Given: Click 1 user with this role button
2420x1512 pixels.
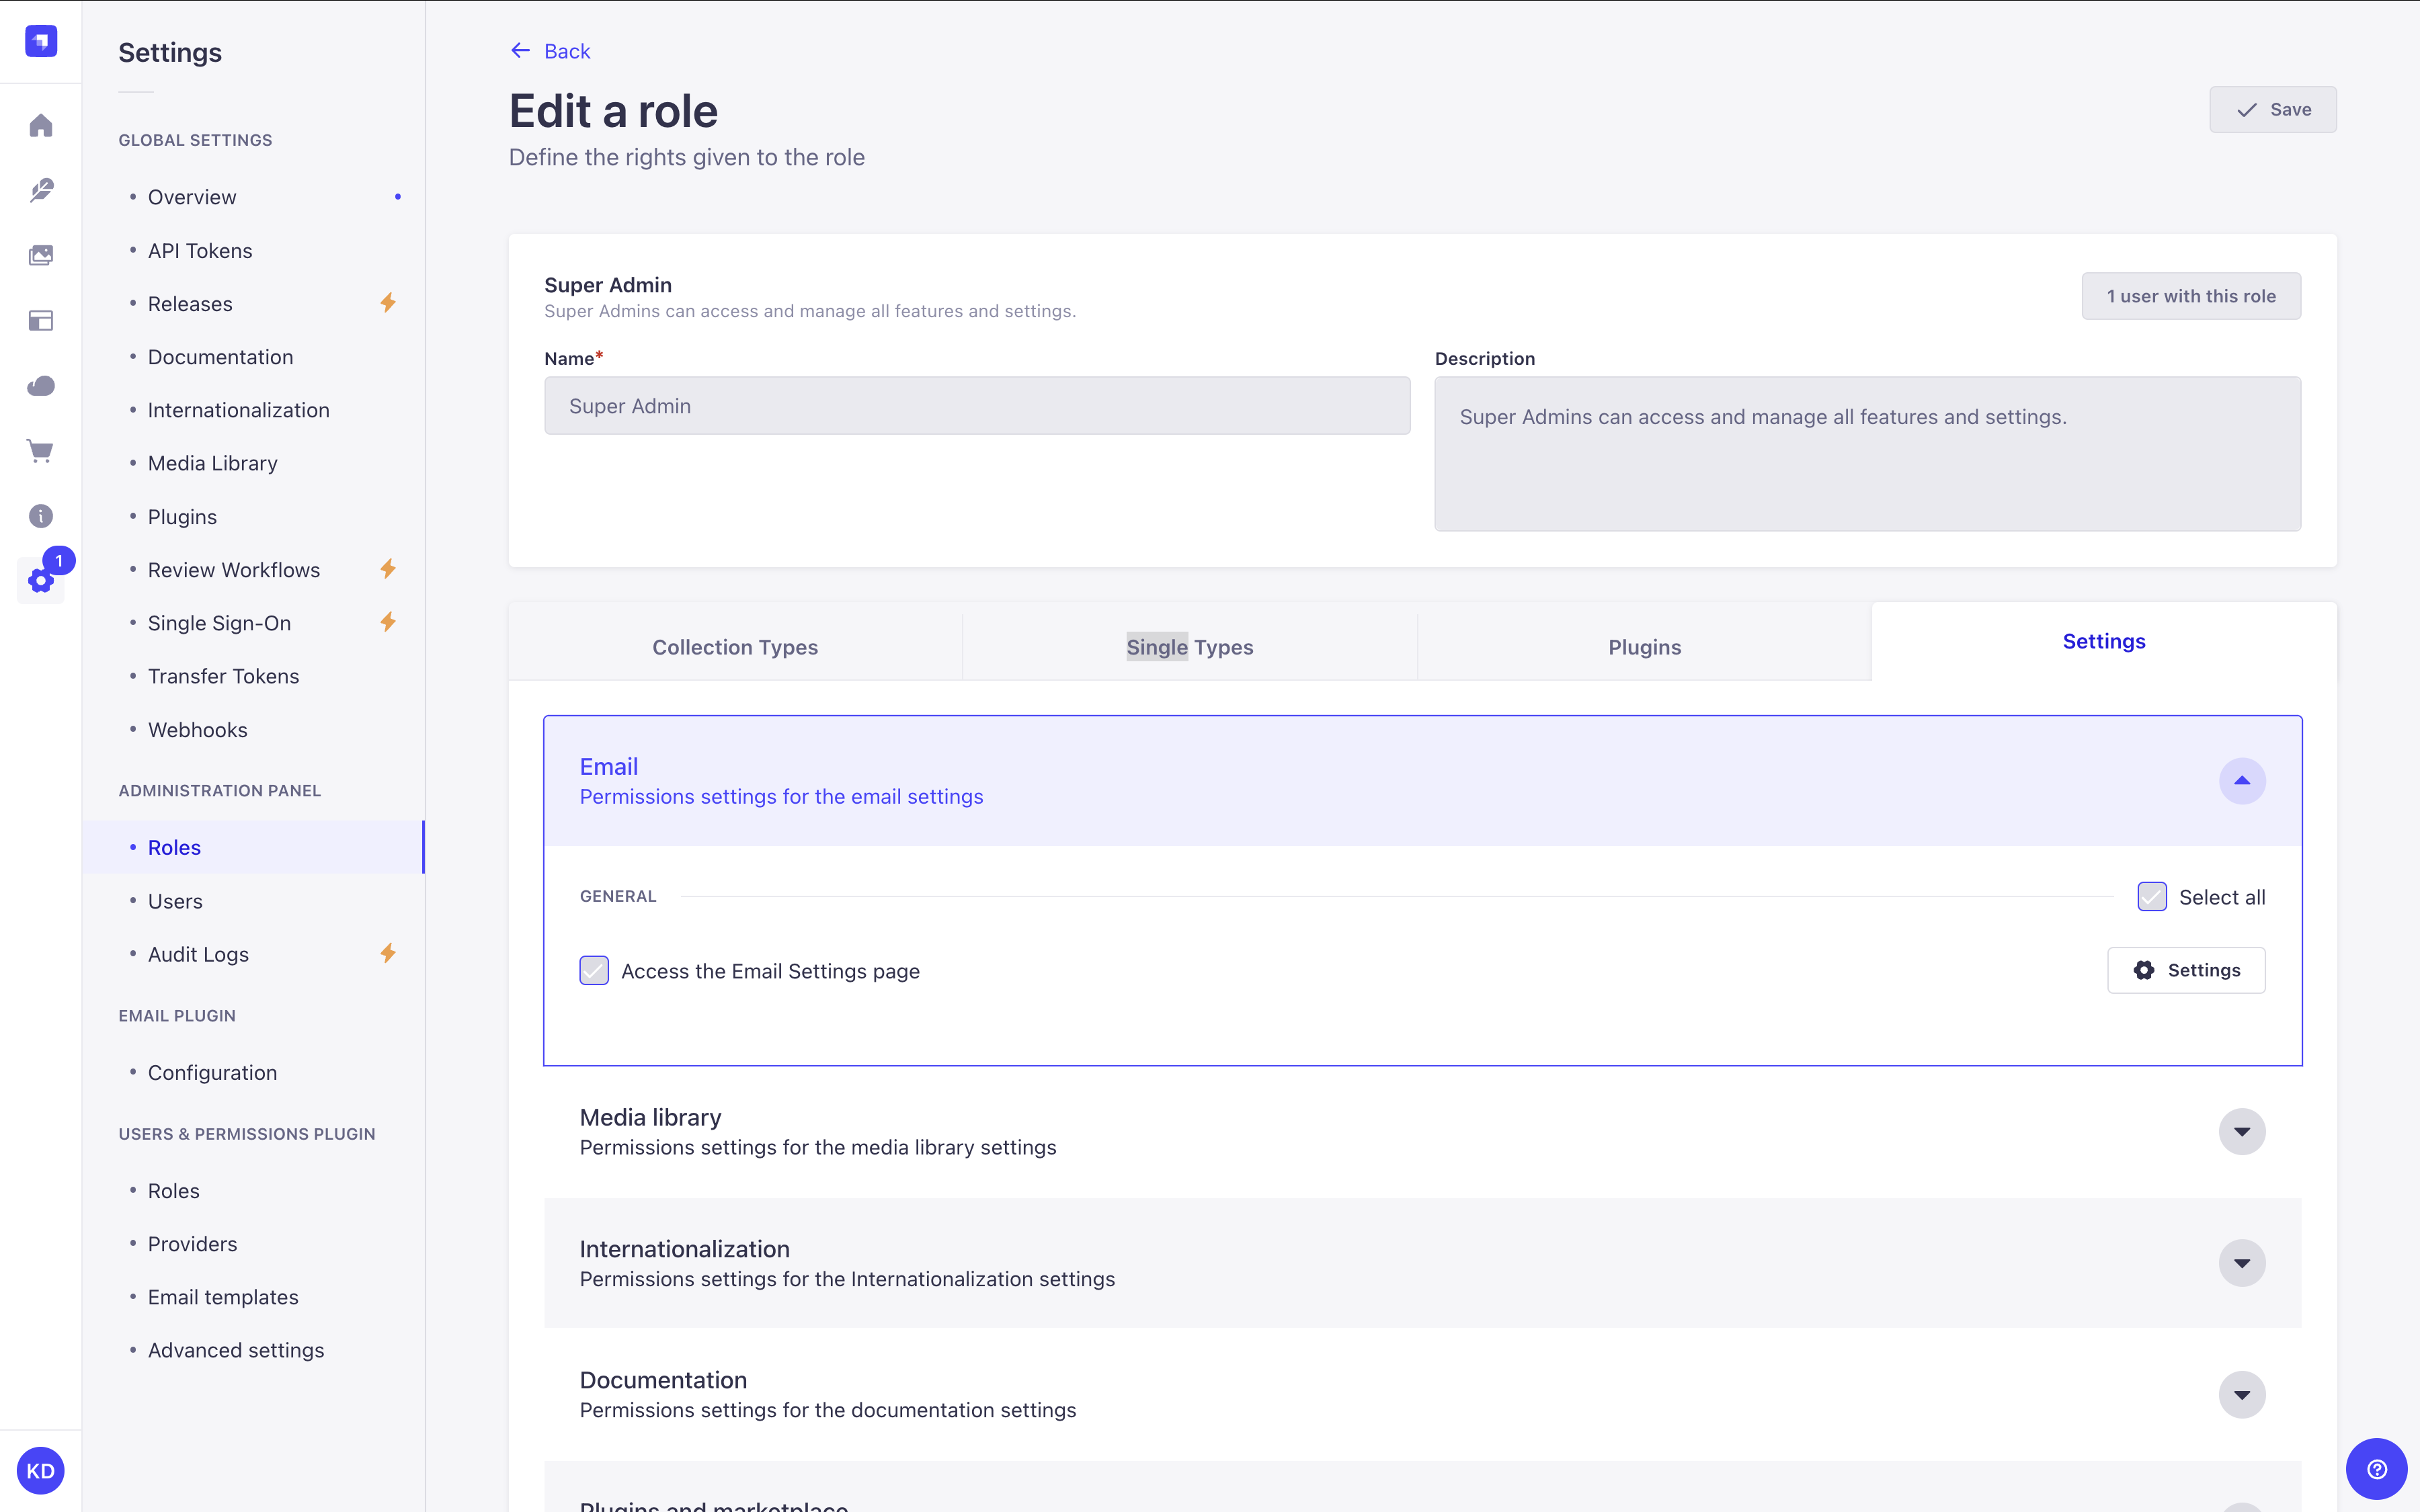Looking at the screenshot, I should [x=2190, y=294].
